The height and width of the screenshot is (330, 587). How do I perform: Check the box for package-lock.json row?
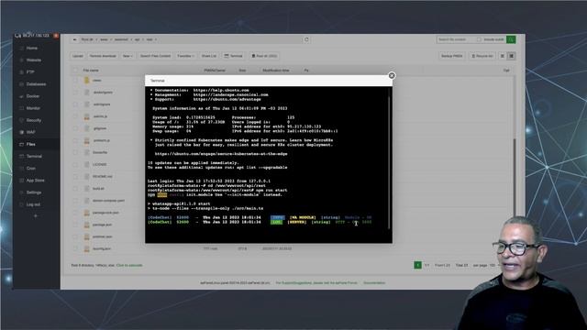click(x=75, y=213)
